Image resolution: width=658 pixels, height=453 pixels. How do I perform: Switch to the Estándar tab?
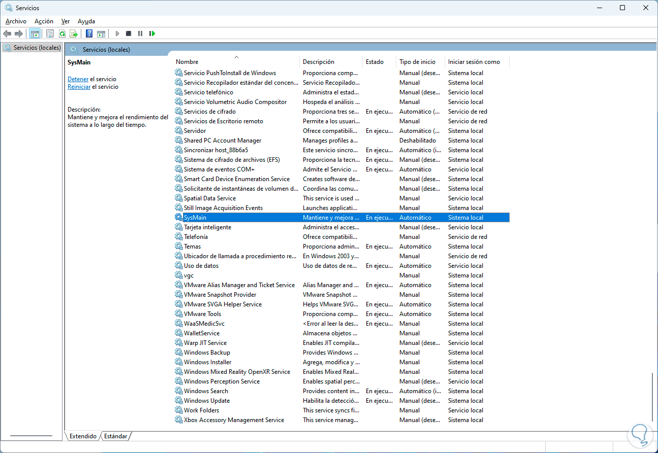[116, 436]
